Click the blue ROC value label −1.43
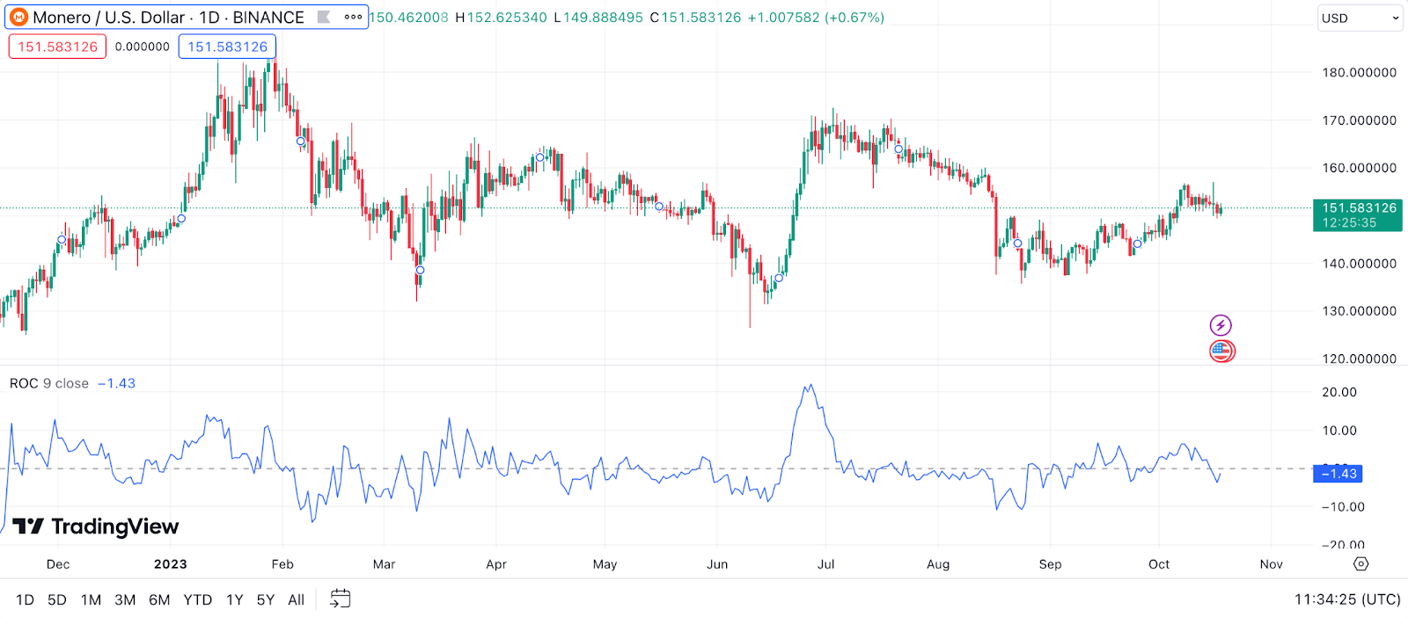Screen dimensions: 1408x617 click(1338, 474)
